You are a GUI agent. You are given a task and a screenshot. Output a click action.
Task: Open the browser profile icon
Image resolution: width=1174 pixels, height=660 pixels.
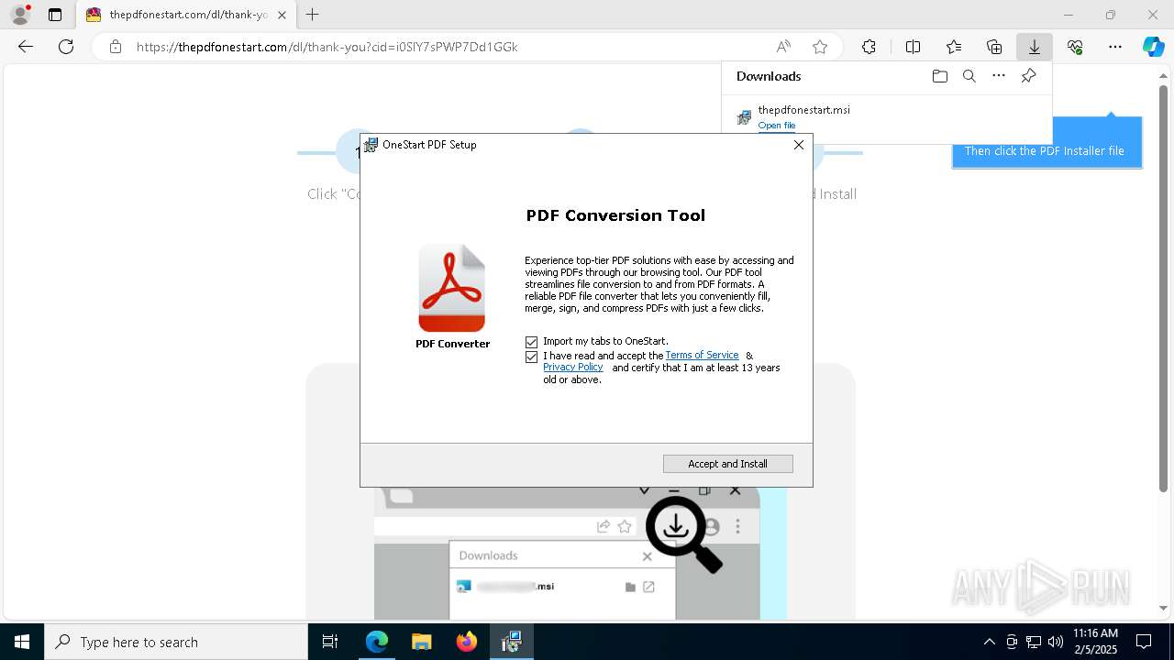19,15
